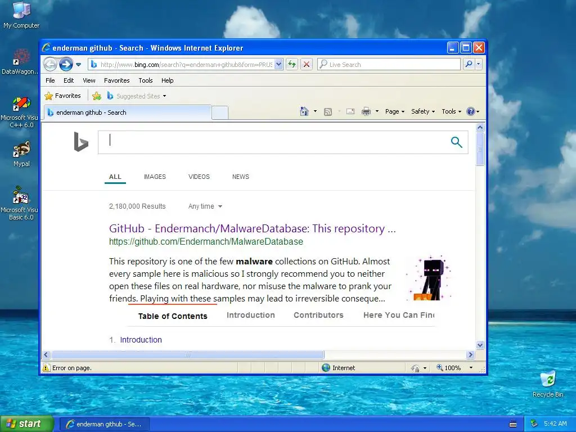Screen dimensions: 576x432
Task: Switch to IMAGES results tab
Action: point(155,177)
